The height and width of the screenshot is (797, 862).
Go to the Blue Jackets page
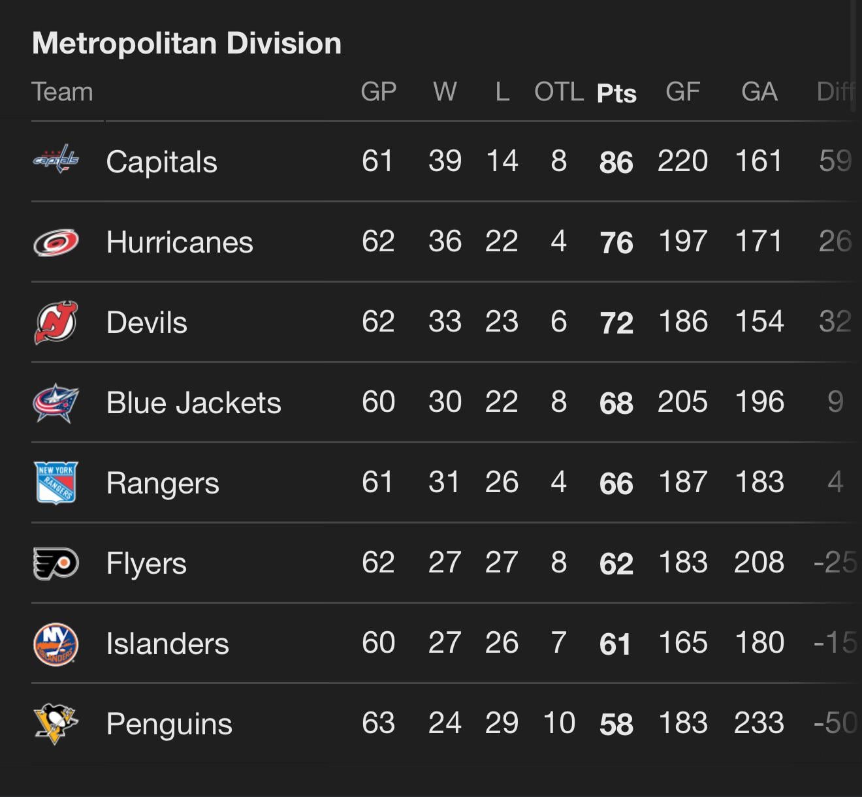pyautogui.click(x=193, y=403)
